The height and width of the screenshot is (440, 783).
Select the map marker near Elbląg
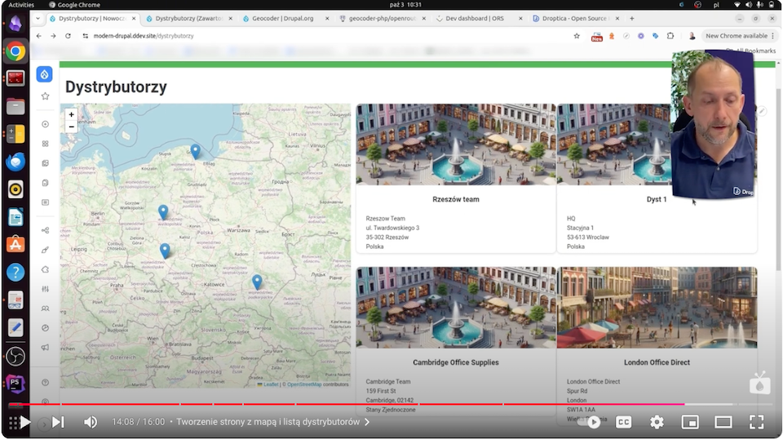[x=195, y=151]
